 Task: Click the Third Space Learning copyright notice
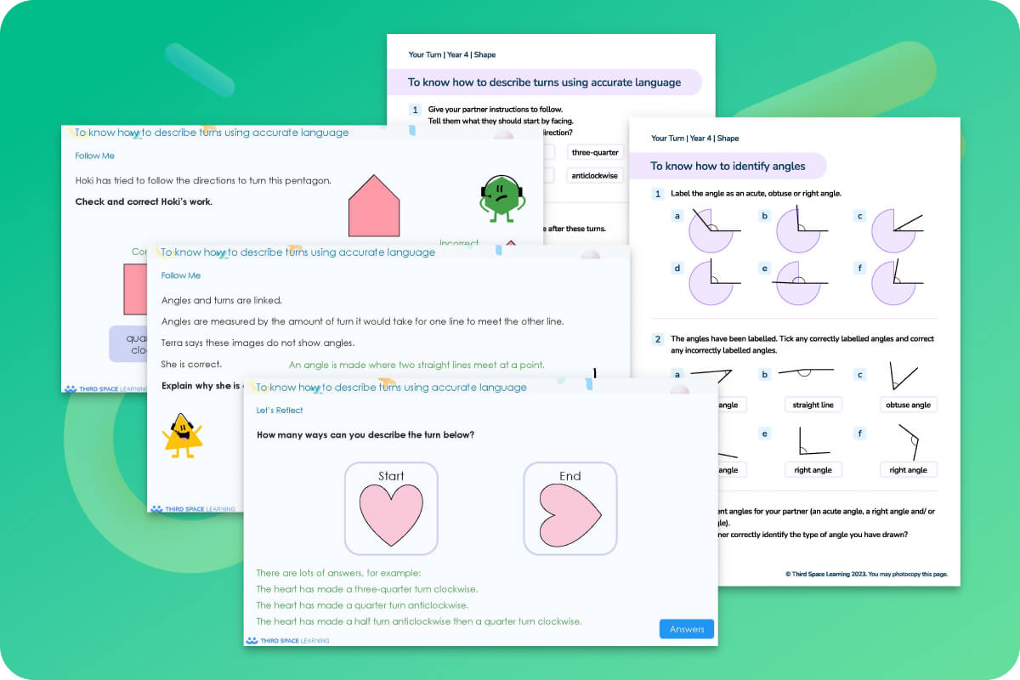coord(865,573)
